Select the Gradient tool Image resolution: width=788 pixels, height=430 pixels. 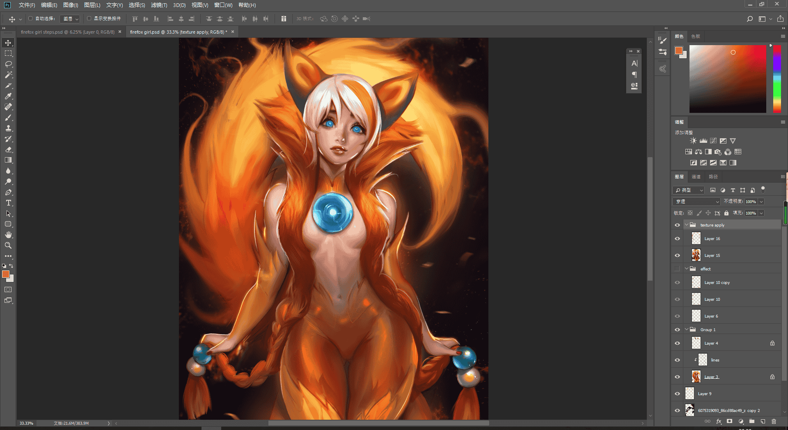(x=8, y=160)
